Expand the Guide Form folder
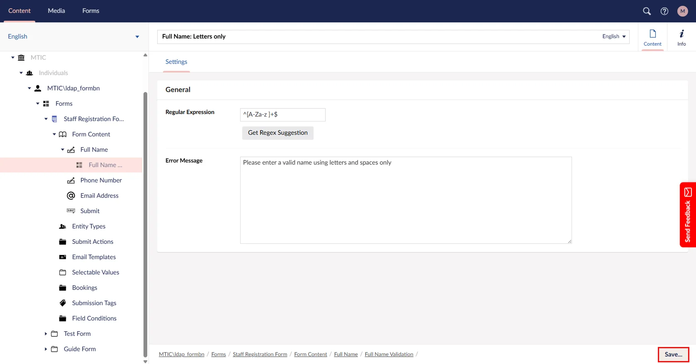 (46, 349)
